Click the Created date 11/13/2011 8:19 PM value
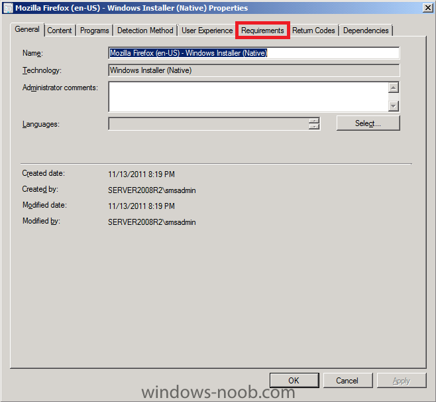436x402 pixels. pyautogui.click(x=141, y=174)
